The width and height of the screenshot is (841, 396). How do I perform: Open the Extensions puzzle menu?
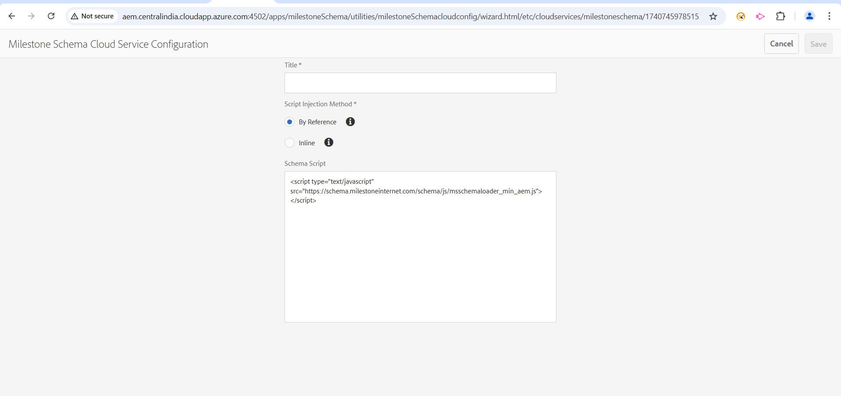[780, 16]
